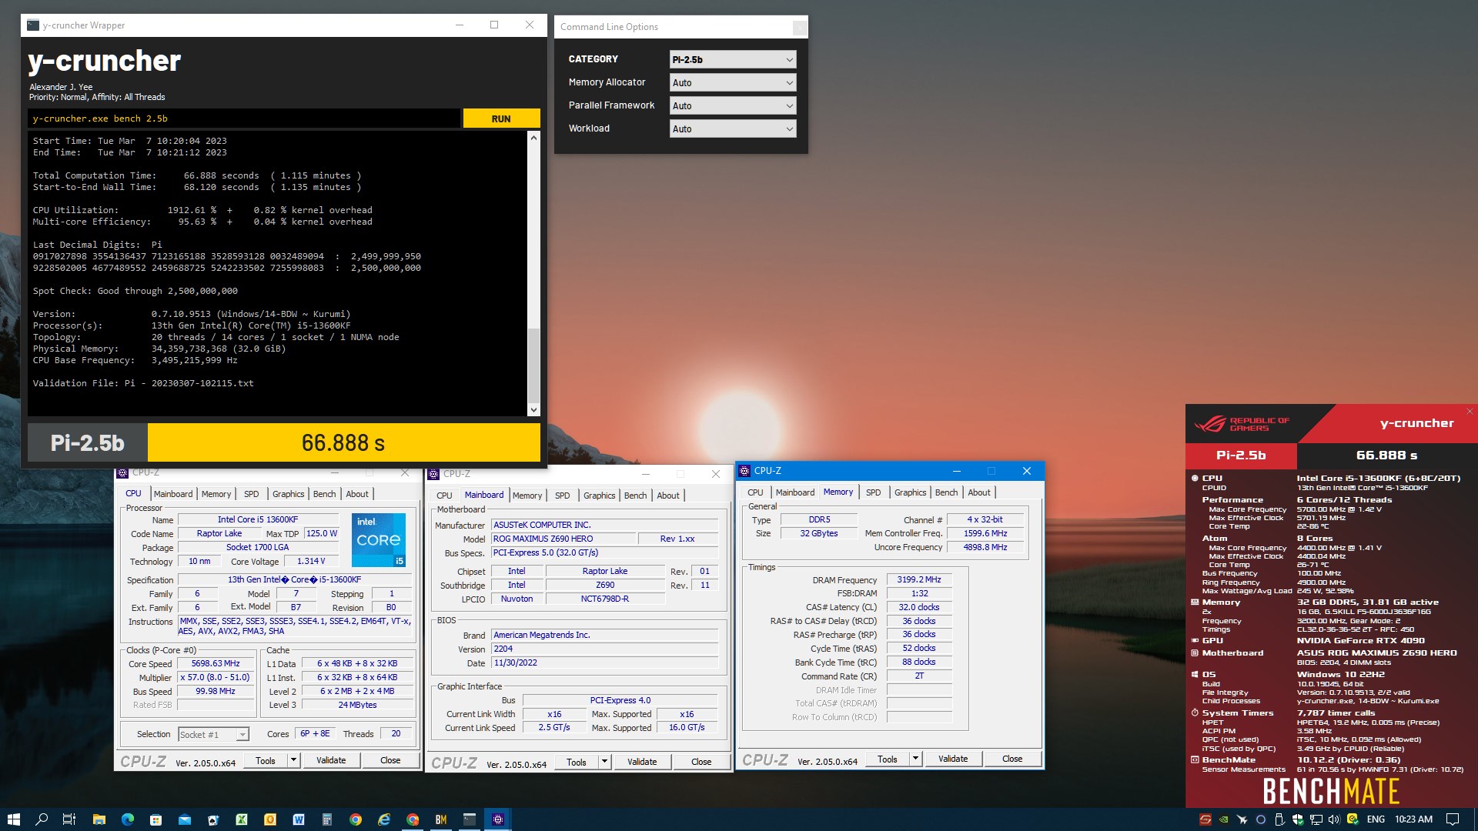1478x831 pixels.
Task: Click y-cruncher output scrollbar up arrow
Action: [x=533, y=138]
